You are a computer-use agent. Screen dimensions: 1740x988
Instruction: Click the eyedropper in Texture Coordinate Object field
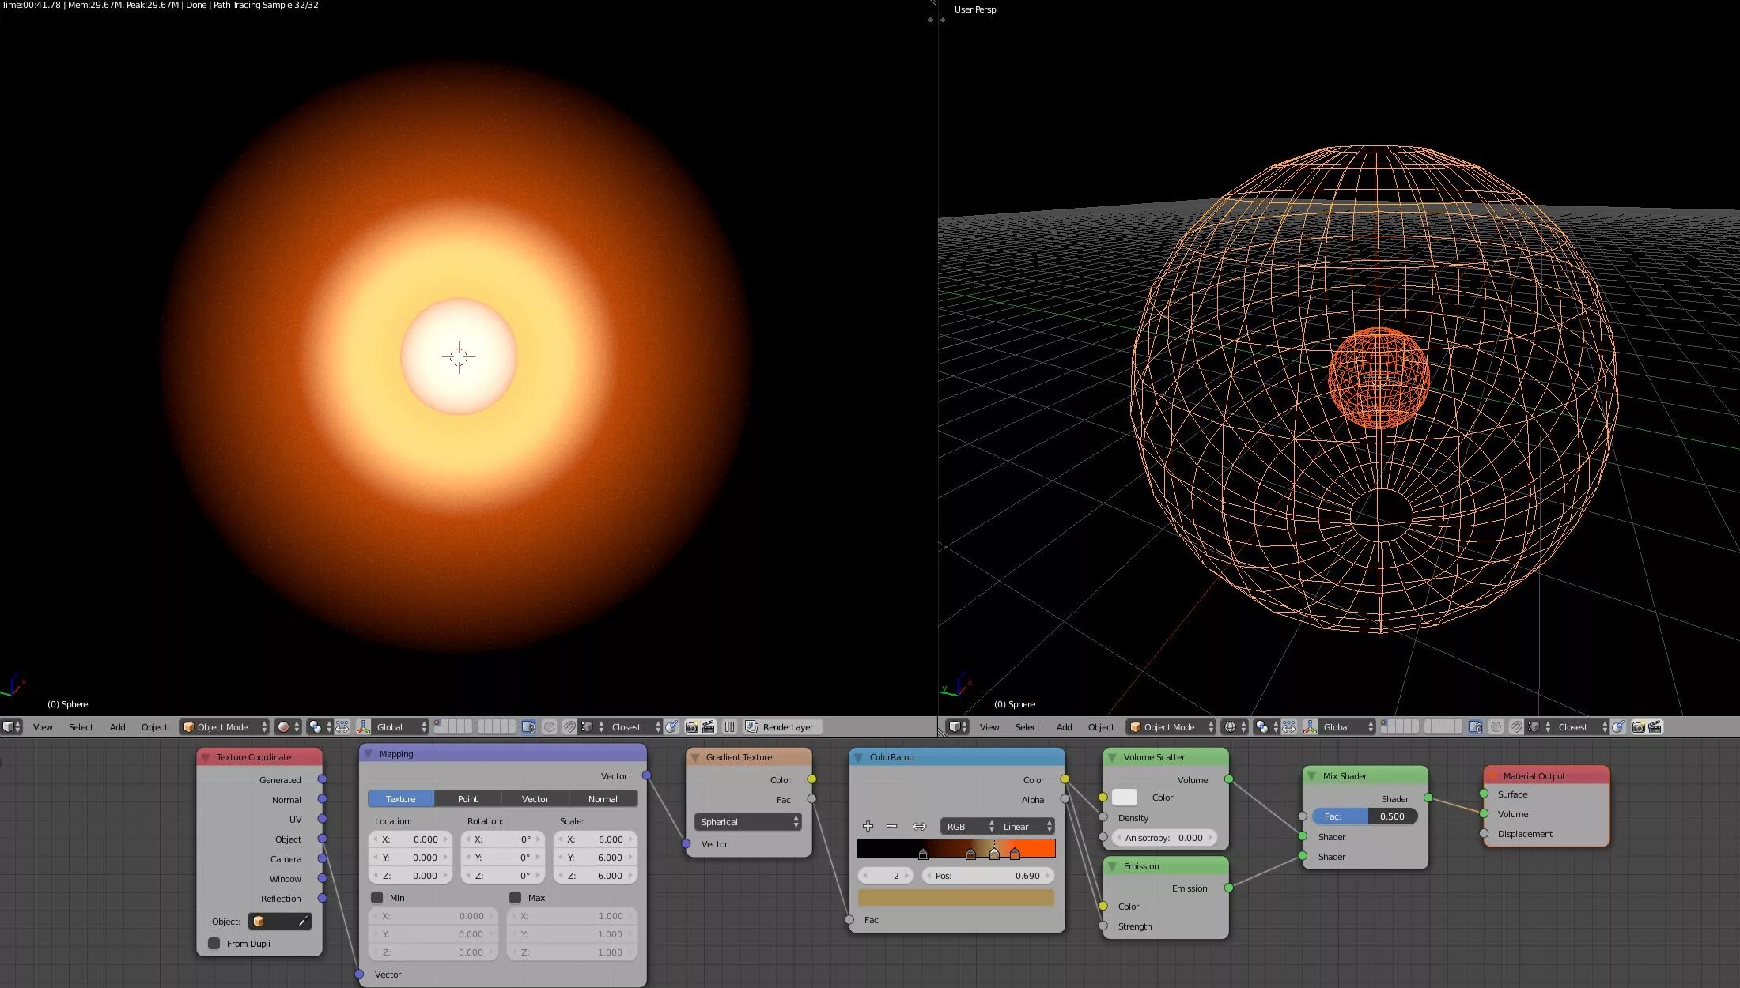pyautogui.click(x=302, y=922)
